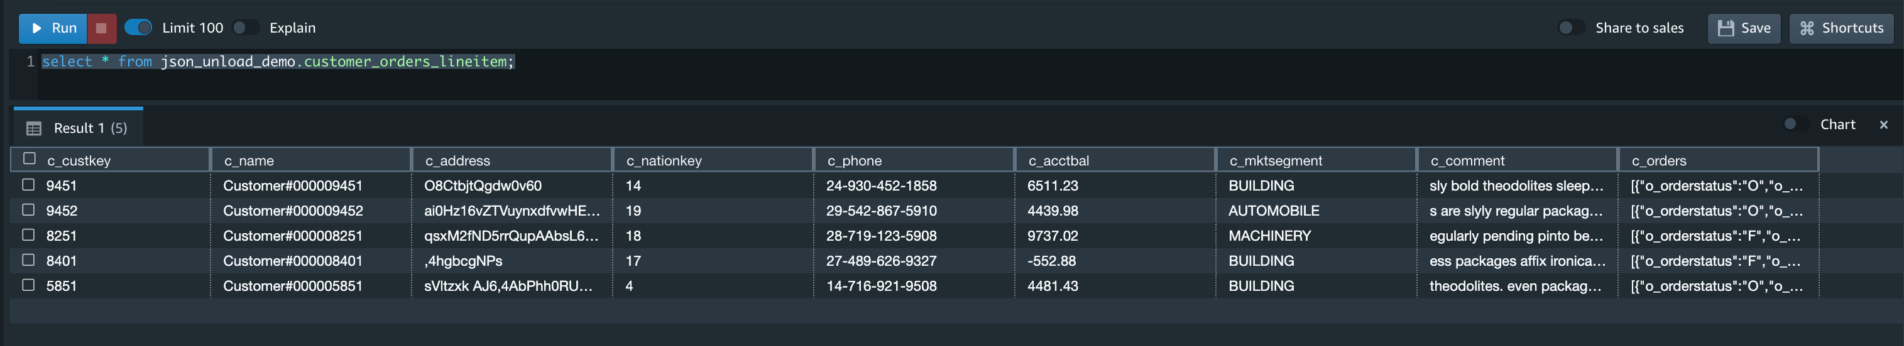
Task: Select the Result 1 tab
Action: [78, 128]
